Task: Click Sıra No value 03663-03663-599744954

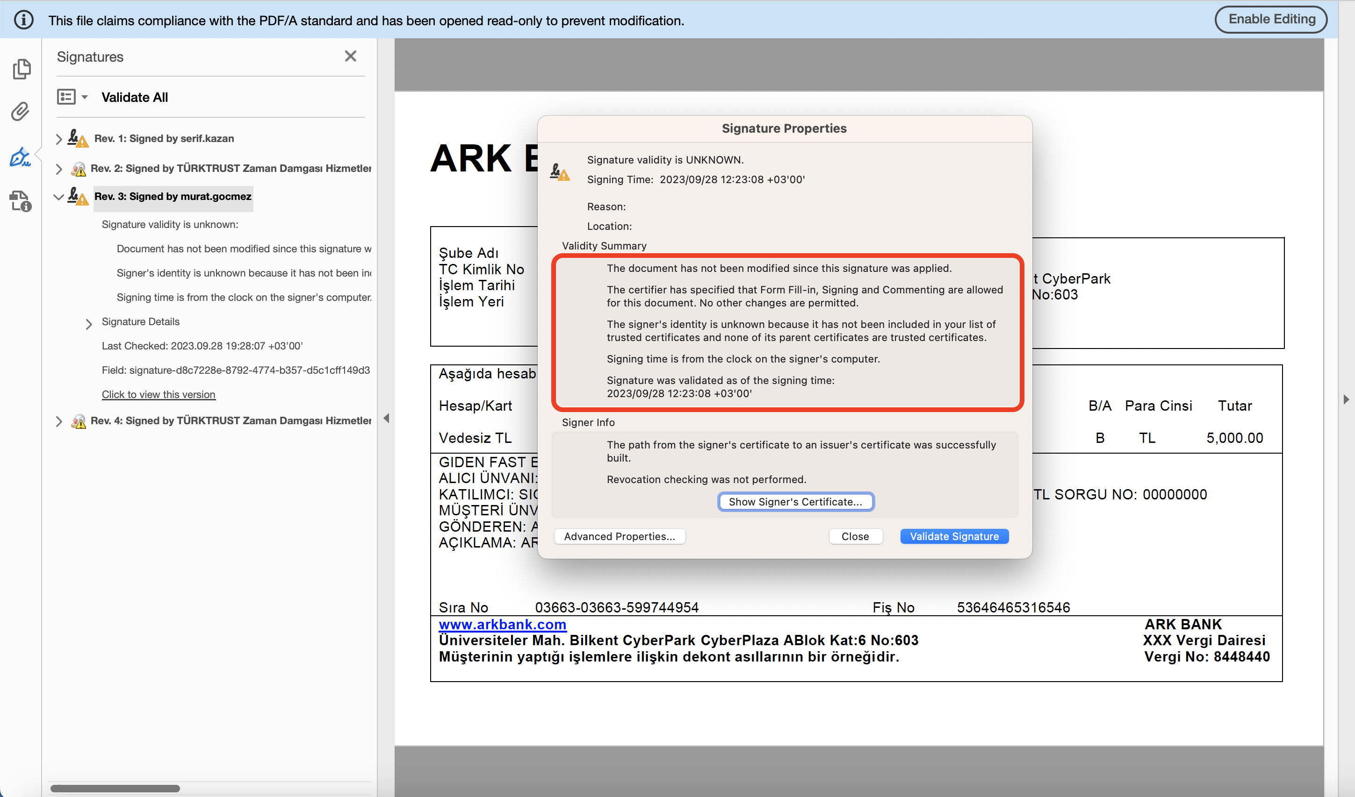Action: click(x=617, y=607)
